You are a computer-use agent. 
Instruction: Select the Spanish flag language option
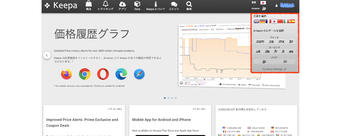point(292,21)
